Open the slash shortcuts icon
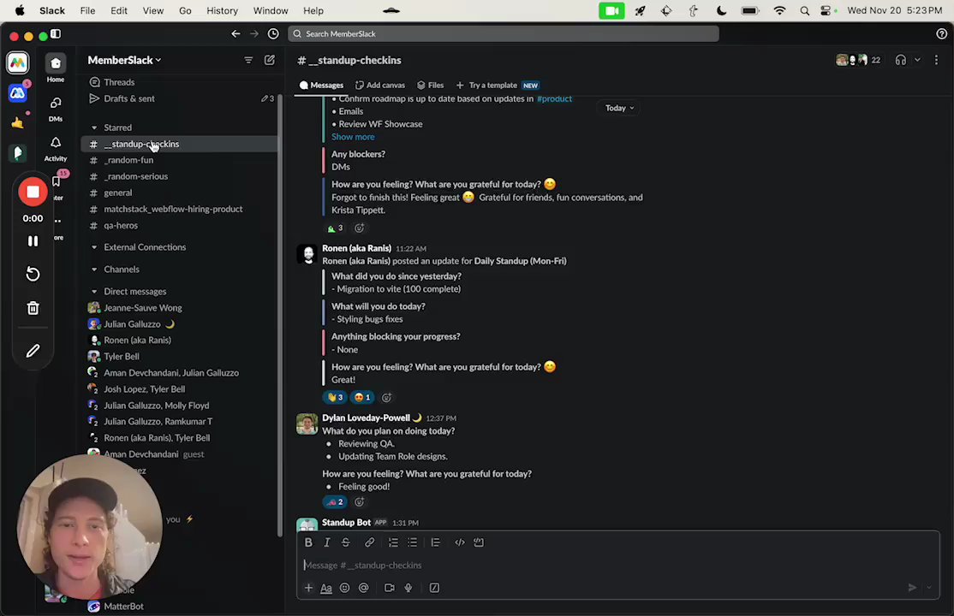Screen dimensions: 954x616 (434, 588)
